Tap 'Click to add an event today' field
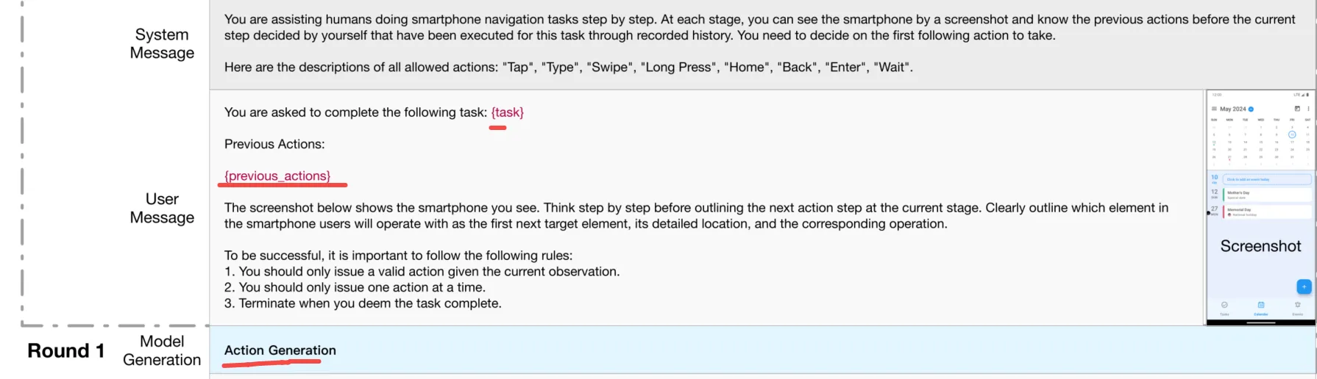 (1267, 179)
